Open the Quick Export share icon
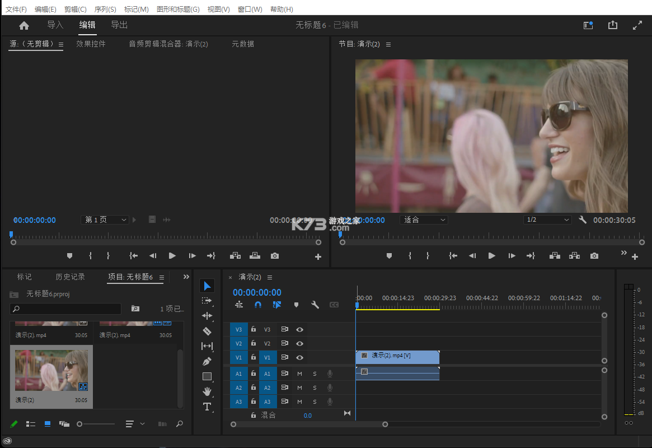This screenshot has height=448, width=652. (612, 25)
